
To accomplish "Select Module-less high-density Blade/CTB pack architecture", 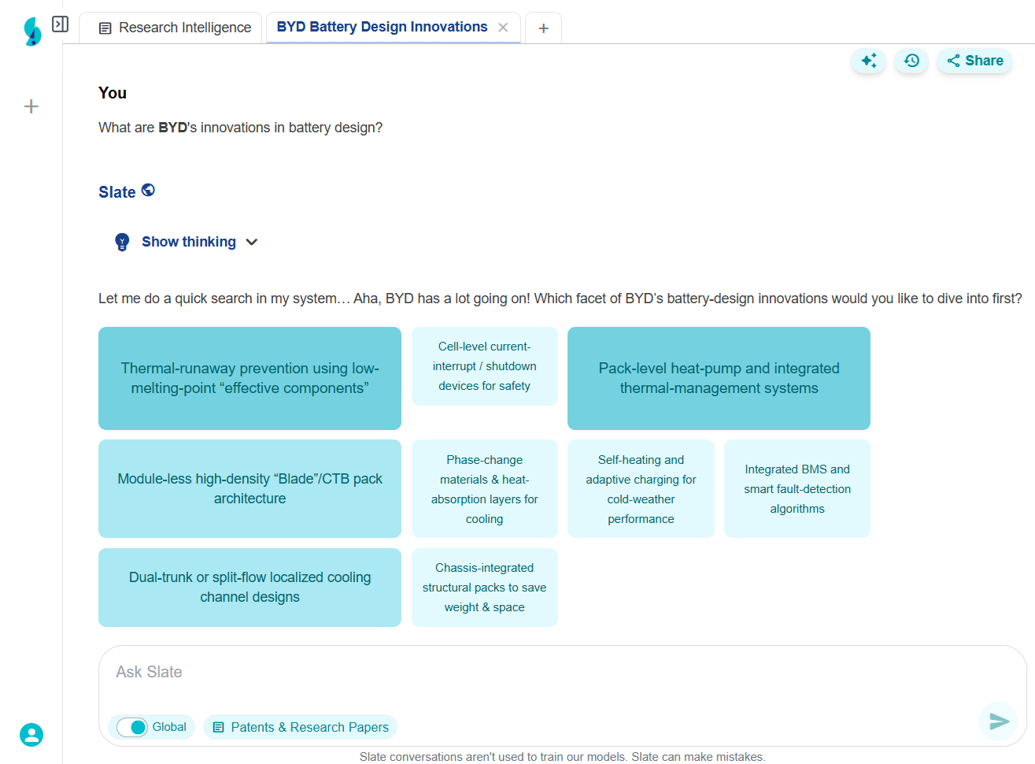I will pyautogui.click(x=250, y=488).
